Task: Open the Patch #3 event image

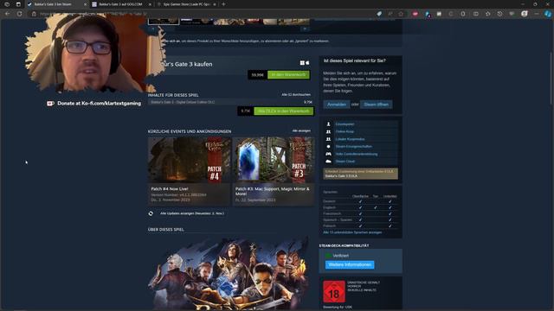Action: coord(274,160)
